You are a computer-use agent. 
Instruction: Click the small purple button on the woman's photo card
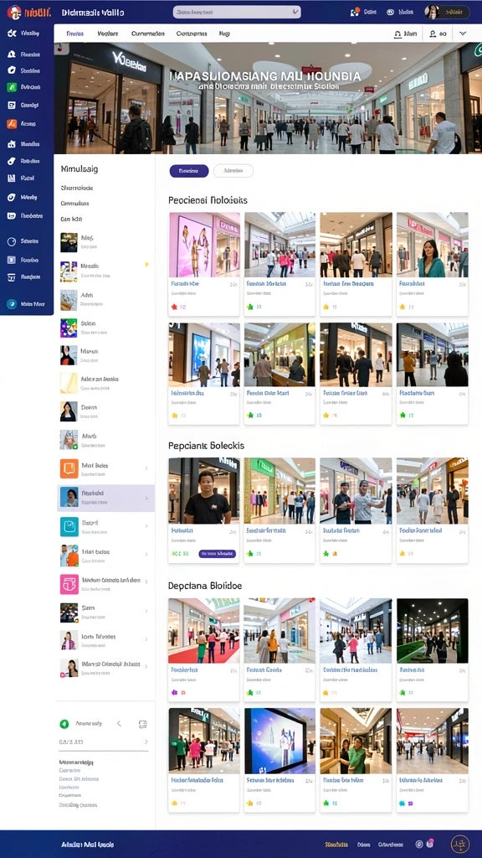pyautogui.click(x=218, y=554)
